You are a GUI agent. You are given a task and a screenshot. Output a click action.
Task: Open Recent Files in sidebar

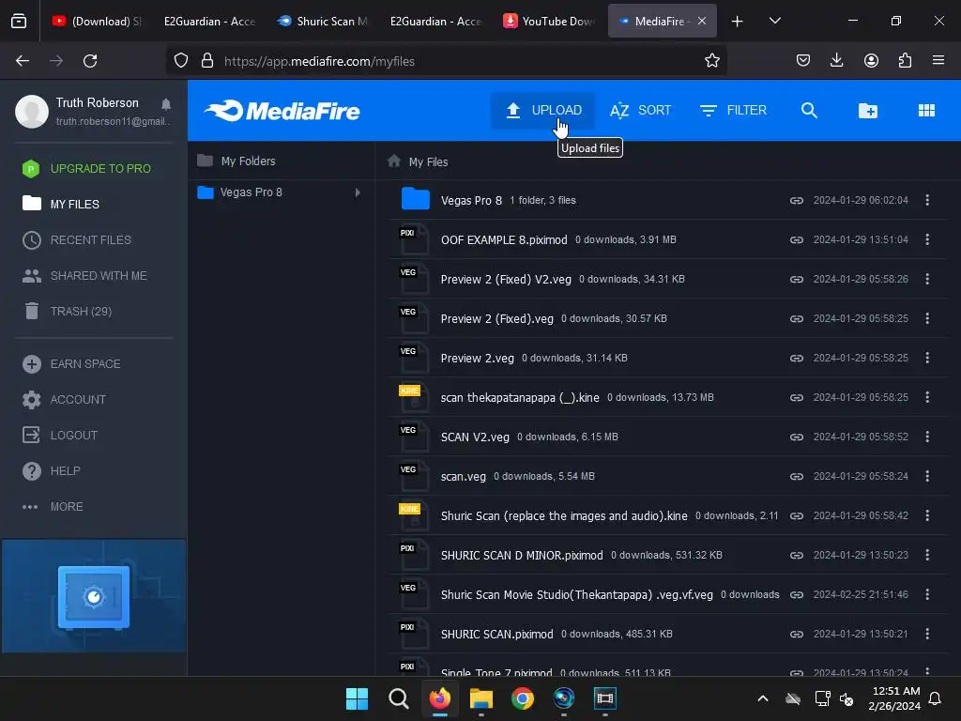tap(77, 239)
